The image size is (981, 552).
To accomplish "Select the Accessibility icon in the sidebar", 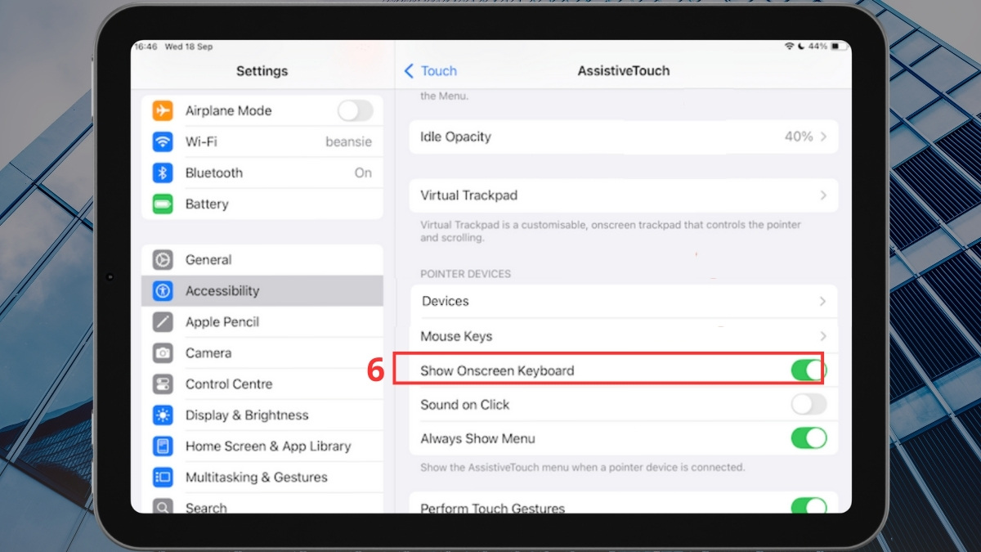I will click(163, 290).
